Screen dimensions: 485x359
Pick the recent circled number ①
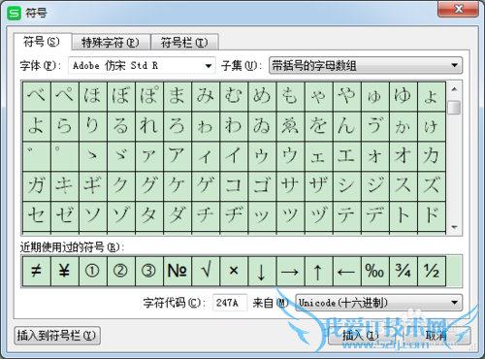coord(92,271)
